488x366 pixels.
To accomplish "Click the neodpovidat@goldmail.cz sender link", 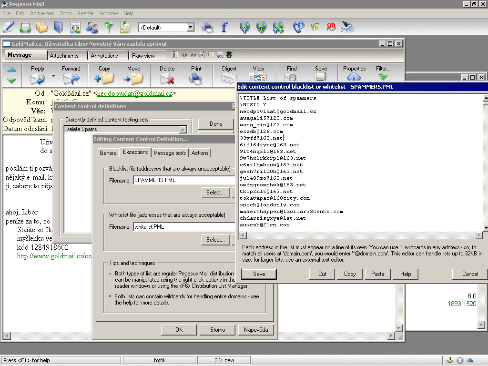I will pyautogui.click(x=134, y=93).
